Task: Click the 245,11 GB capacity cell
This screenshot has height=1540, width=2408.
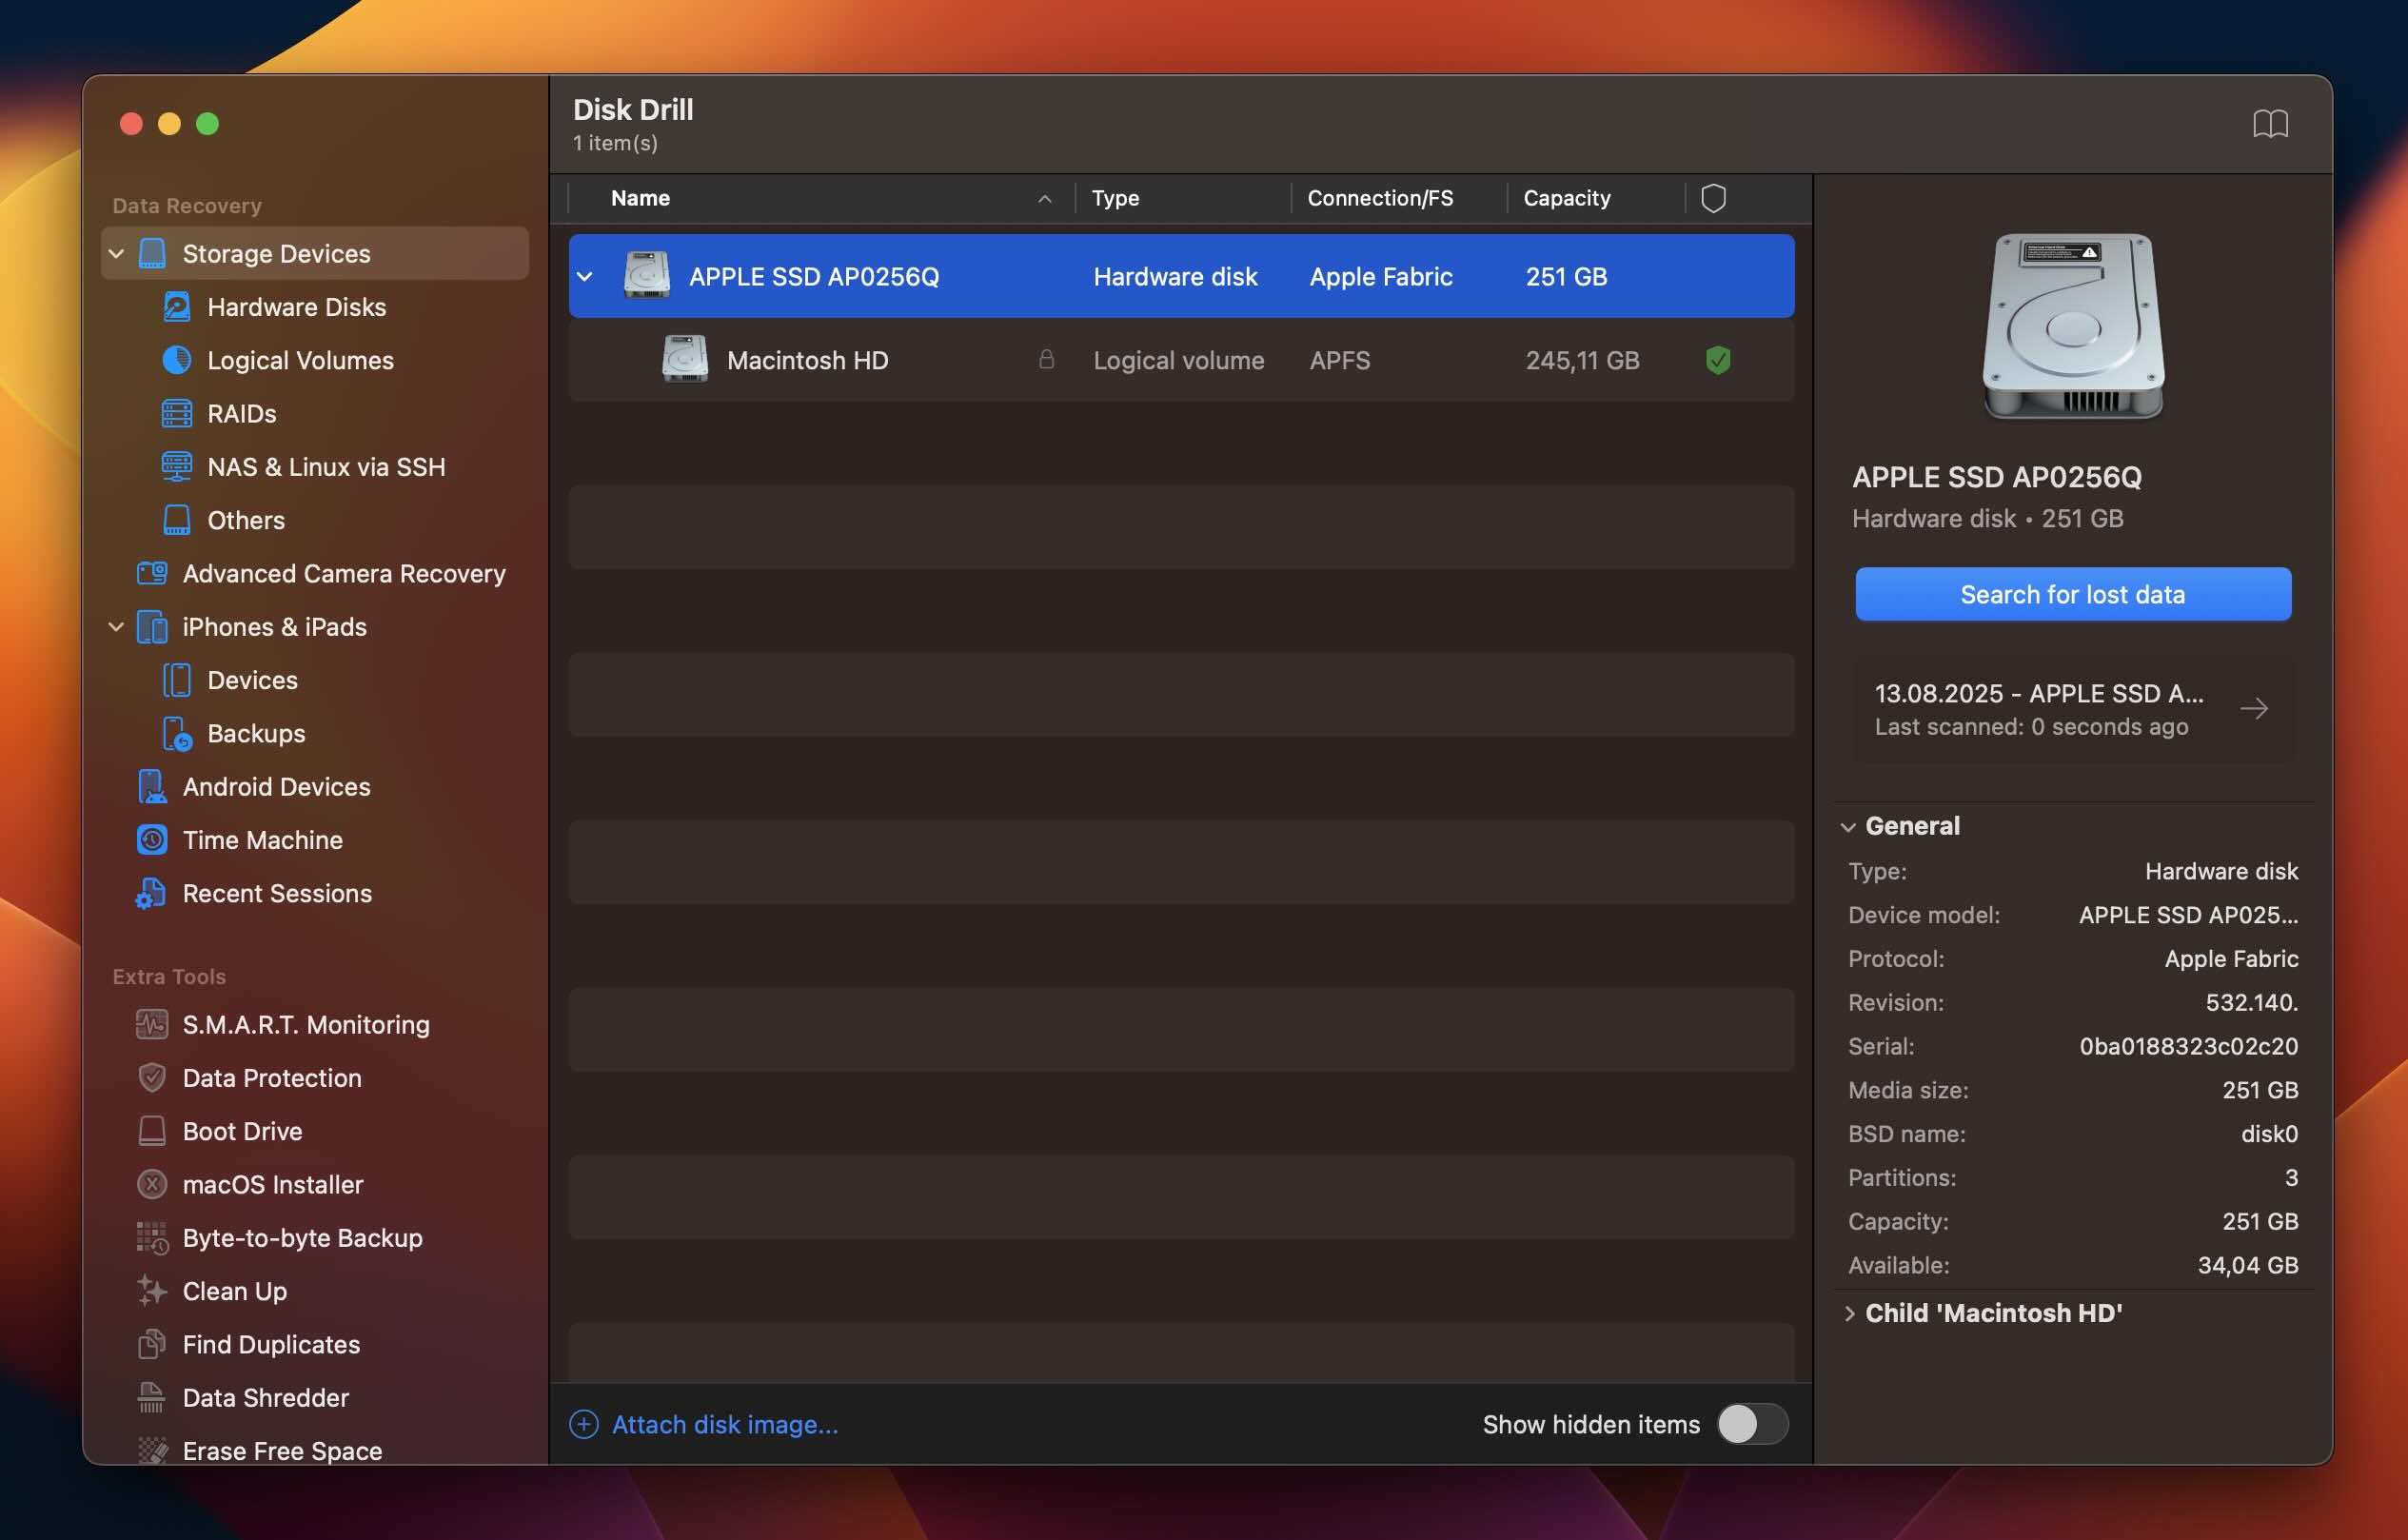Action: [1582, 360]
